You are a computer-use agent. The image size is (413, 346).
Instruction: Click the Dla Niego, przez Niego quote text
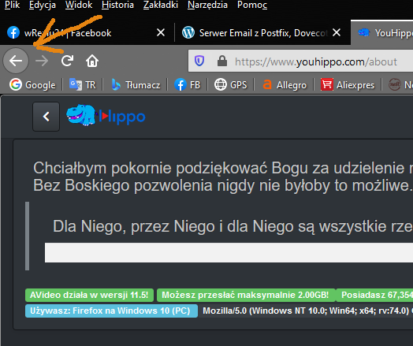(x=233, y=226)
